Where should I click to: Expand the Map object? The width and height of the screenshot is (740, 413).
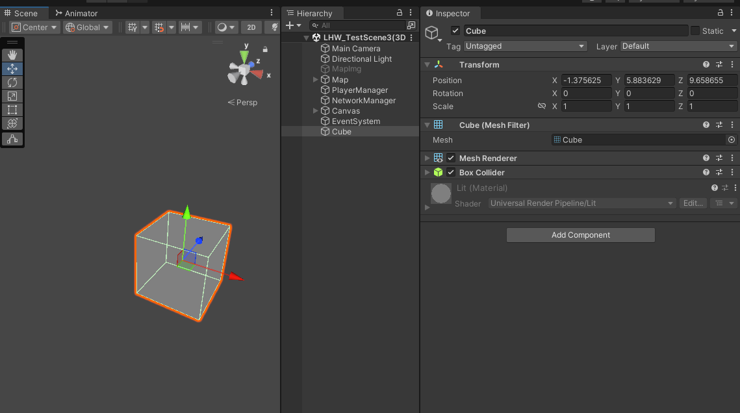click(x=315, y=80)
